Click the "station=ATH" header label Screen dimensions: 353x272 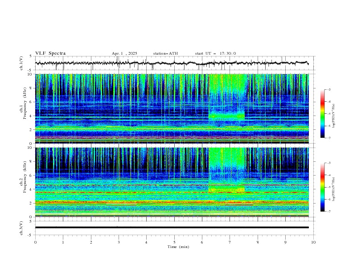point(165,53)
